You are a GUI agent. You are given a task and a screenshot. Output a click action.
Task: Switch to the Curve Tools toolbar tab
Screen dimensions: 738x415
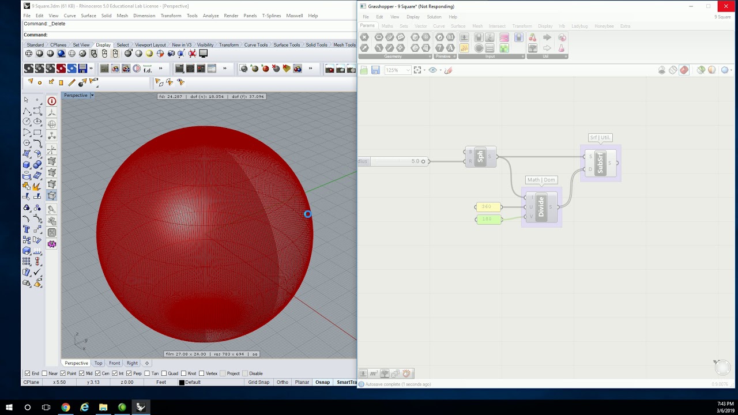pyautogui.click(x=255, y=45)
